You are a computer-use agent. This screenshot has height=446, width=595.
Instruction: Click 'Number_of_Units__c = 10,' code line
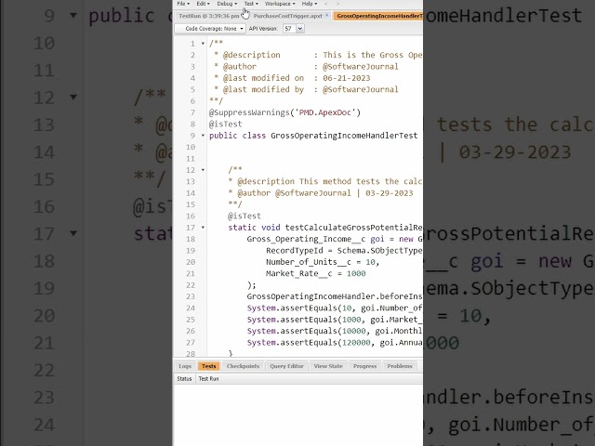point(323,262)
